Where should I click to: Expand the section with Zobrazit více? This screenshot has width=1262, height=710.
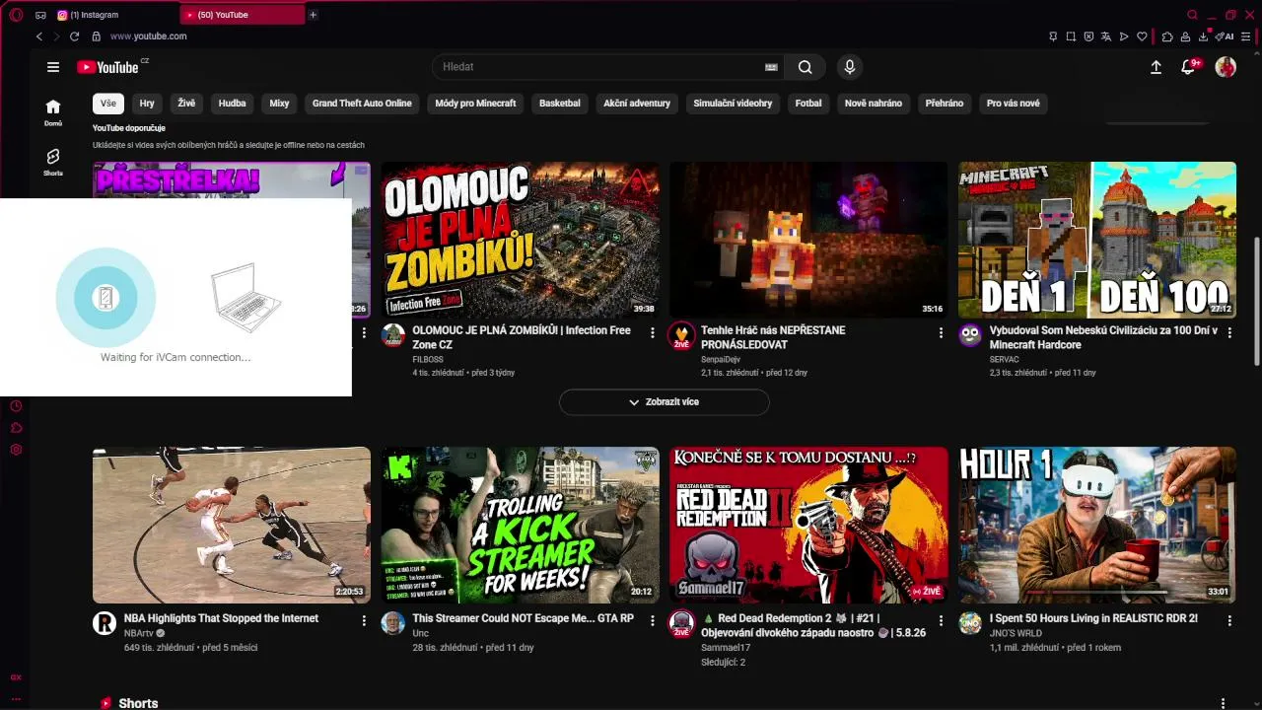click(x=664, y=402)
